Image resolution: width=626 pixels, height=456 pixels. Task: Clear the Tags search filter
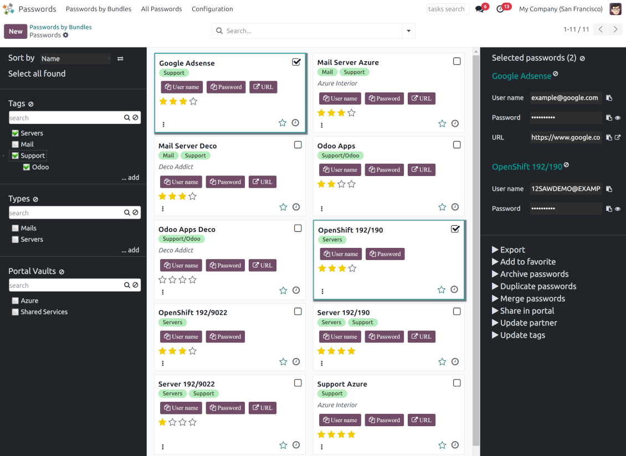click(x=135, y=118)
